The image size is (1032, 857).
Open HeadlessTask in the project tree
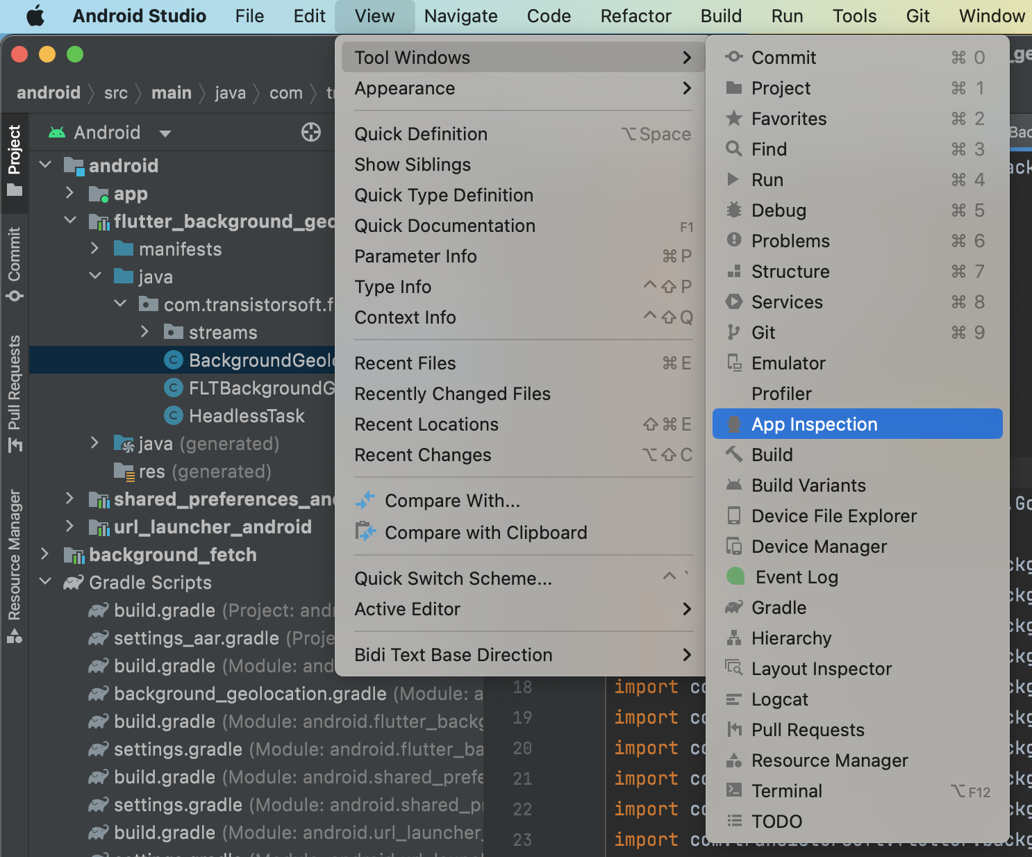tap(246, 415)
